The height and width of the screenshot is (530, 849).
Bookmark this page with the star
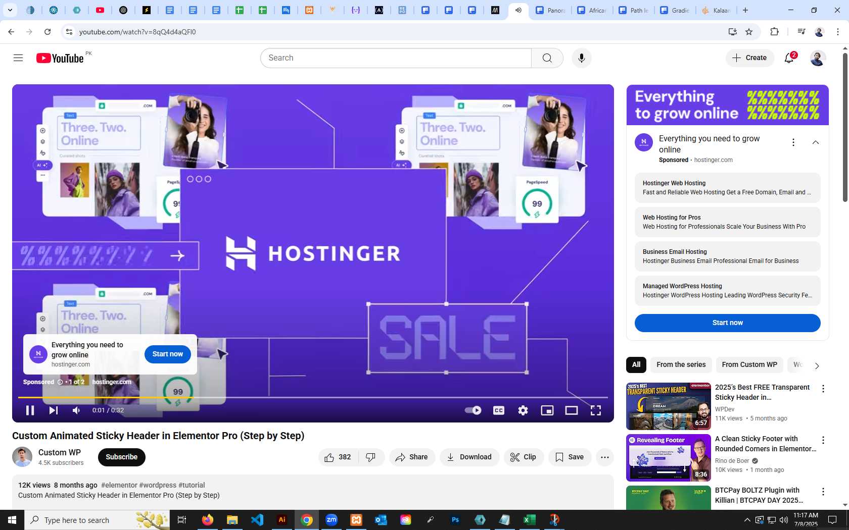pyautogui.click(x=749, y=32)
